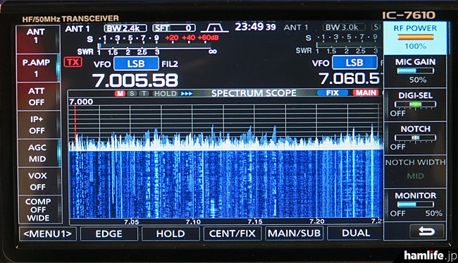Open main LSB mode selector
Screen dimensions: 458x263
tap(136, 63)
